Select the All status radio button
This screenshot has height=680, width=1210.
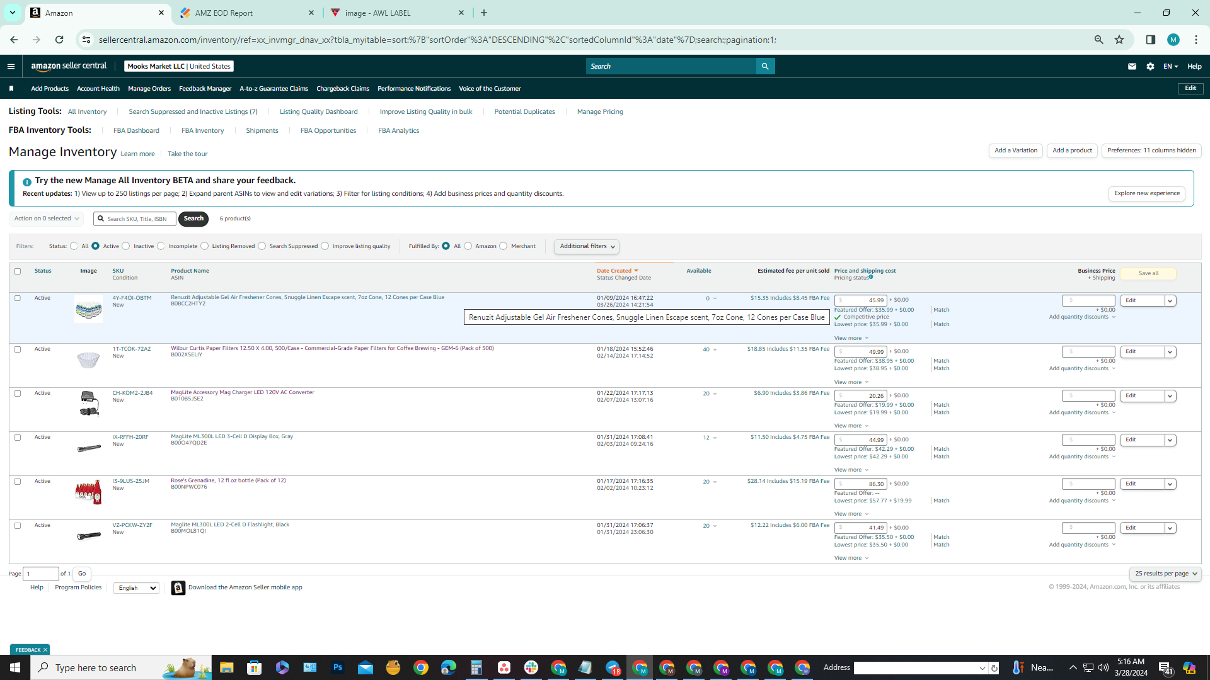(74, 246)
